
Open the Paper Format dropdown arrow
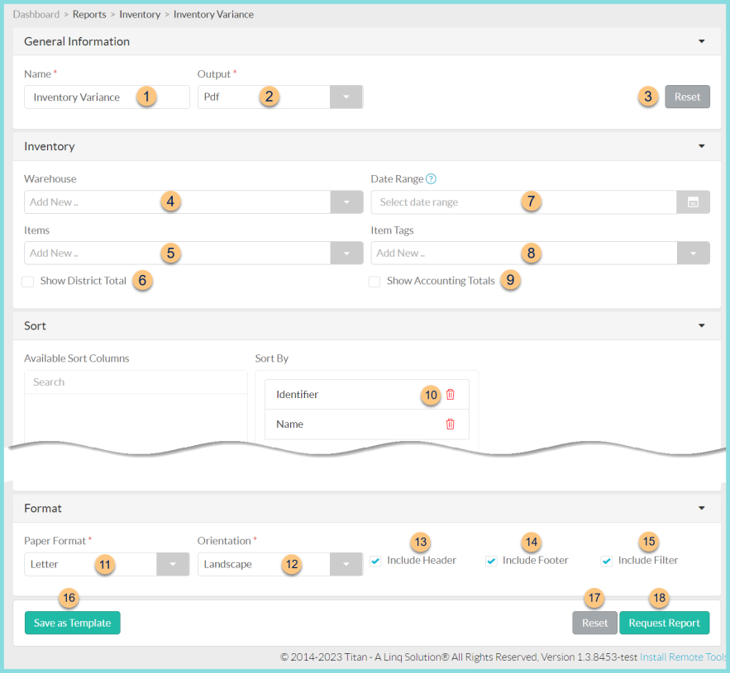[173, 564]
